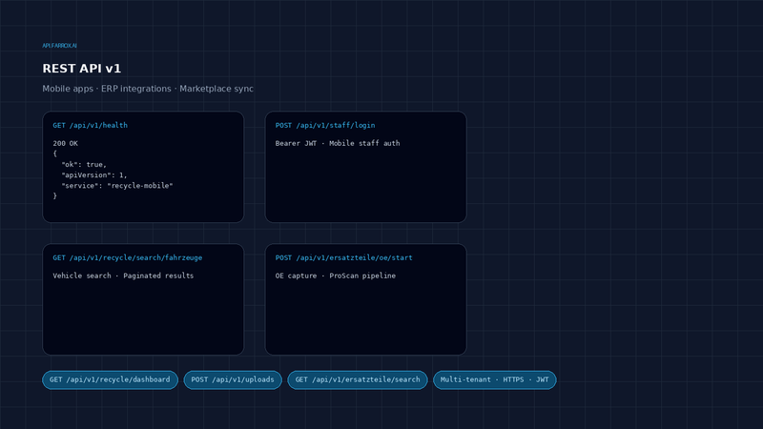Select the '"ok": true,' JSON line
Image resolution: width=763 pixels, height=429 pixels.
tap(84, 164)
